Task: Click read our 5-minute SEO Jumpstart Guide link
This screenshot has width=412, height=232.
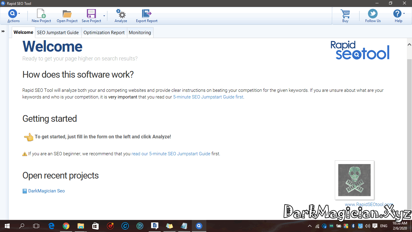Action: click(x=171, y=154)
